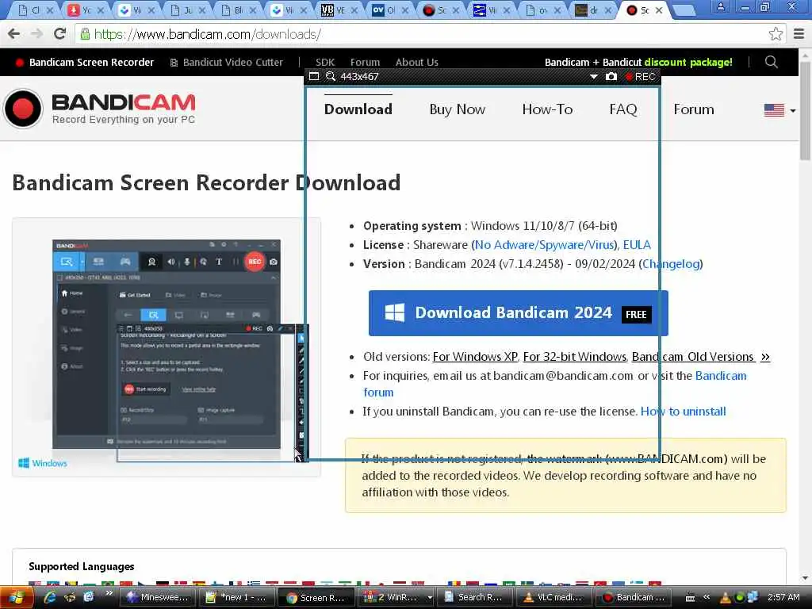The image size is (812, 609).
Task: Open Bandicut Video Cutter in top bar
Action: (227, 62)
